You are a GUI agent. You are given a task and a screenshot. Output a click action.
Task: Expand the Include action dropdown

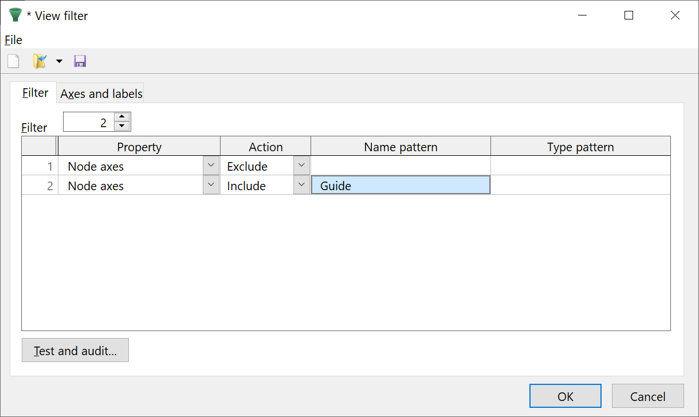tap(301, 186)
